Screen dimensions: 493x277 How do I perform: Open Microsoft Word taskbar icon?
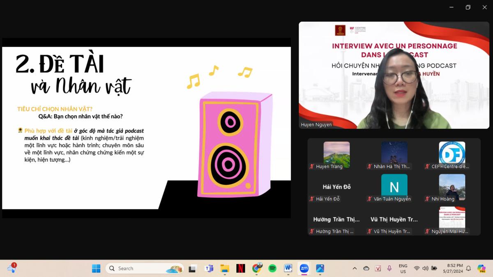pos(288,268)
